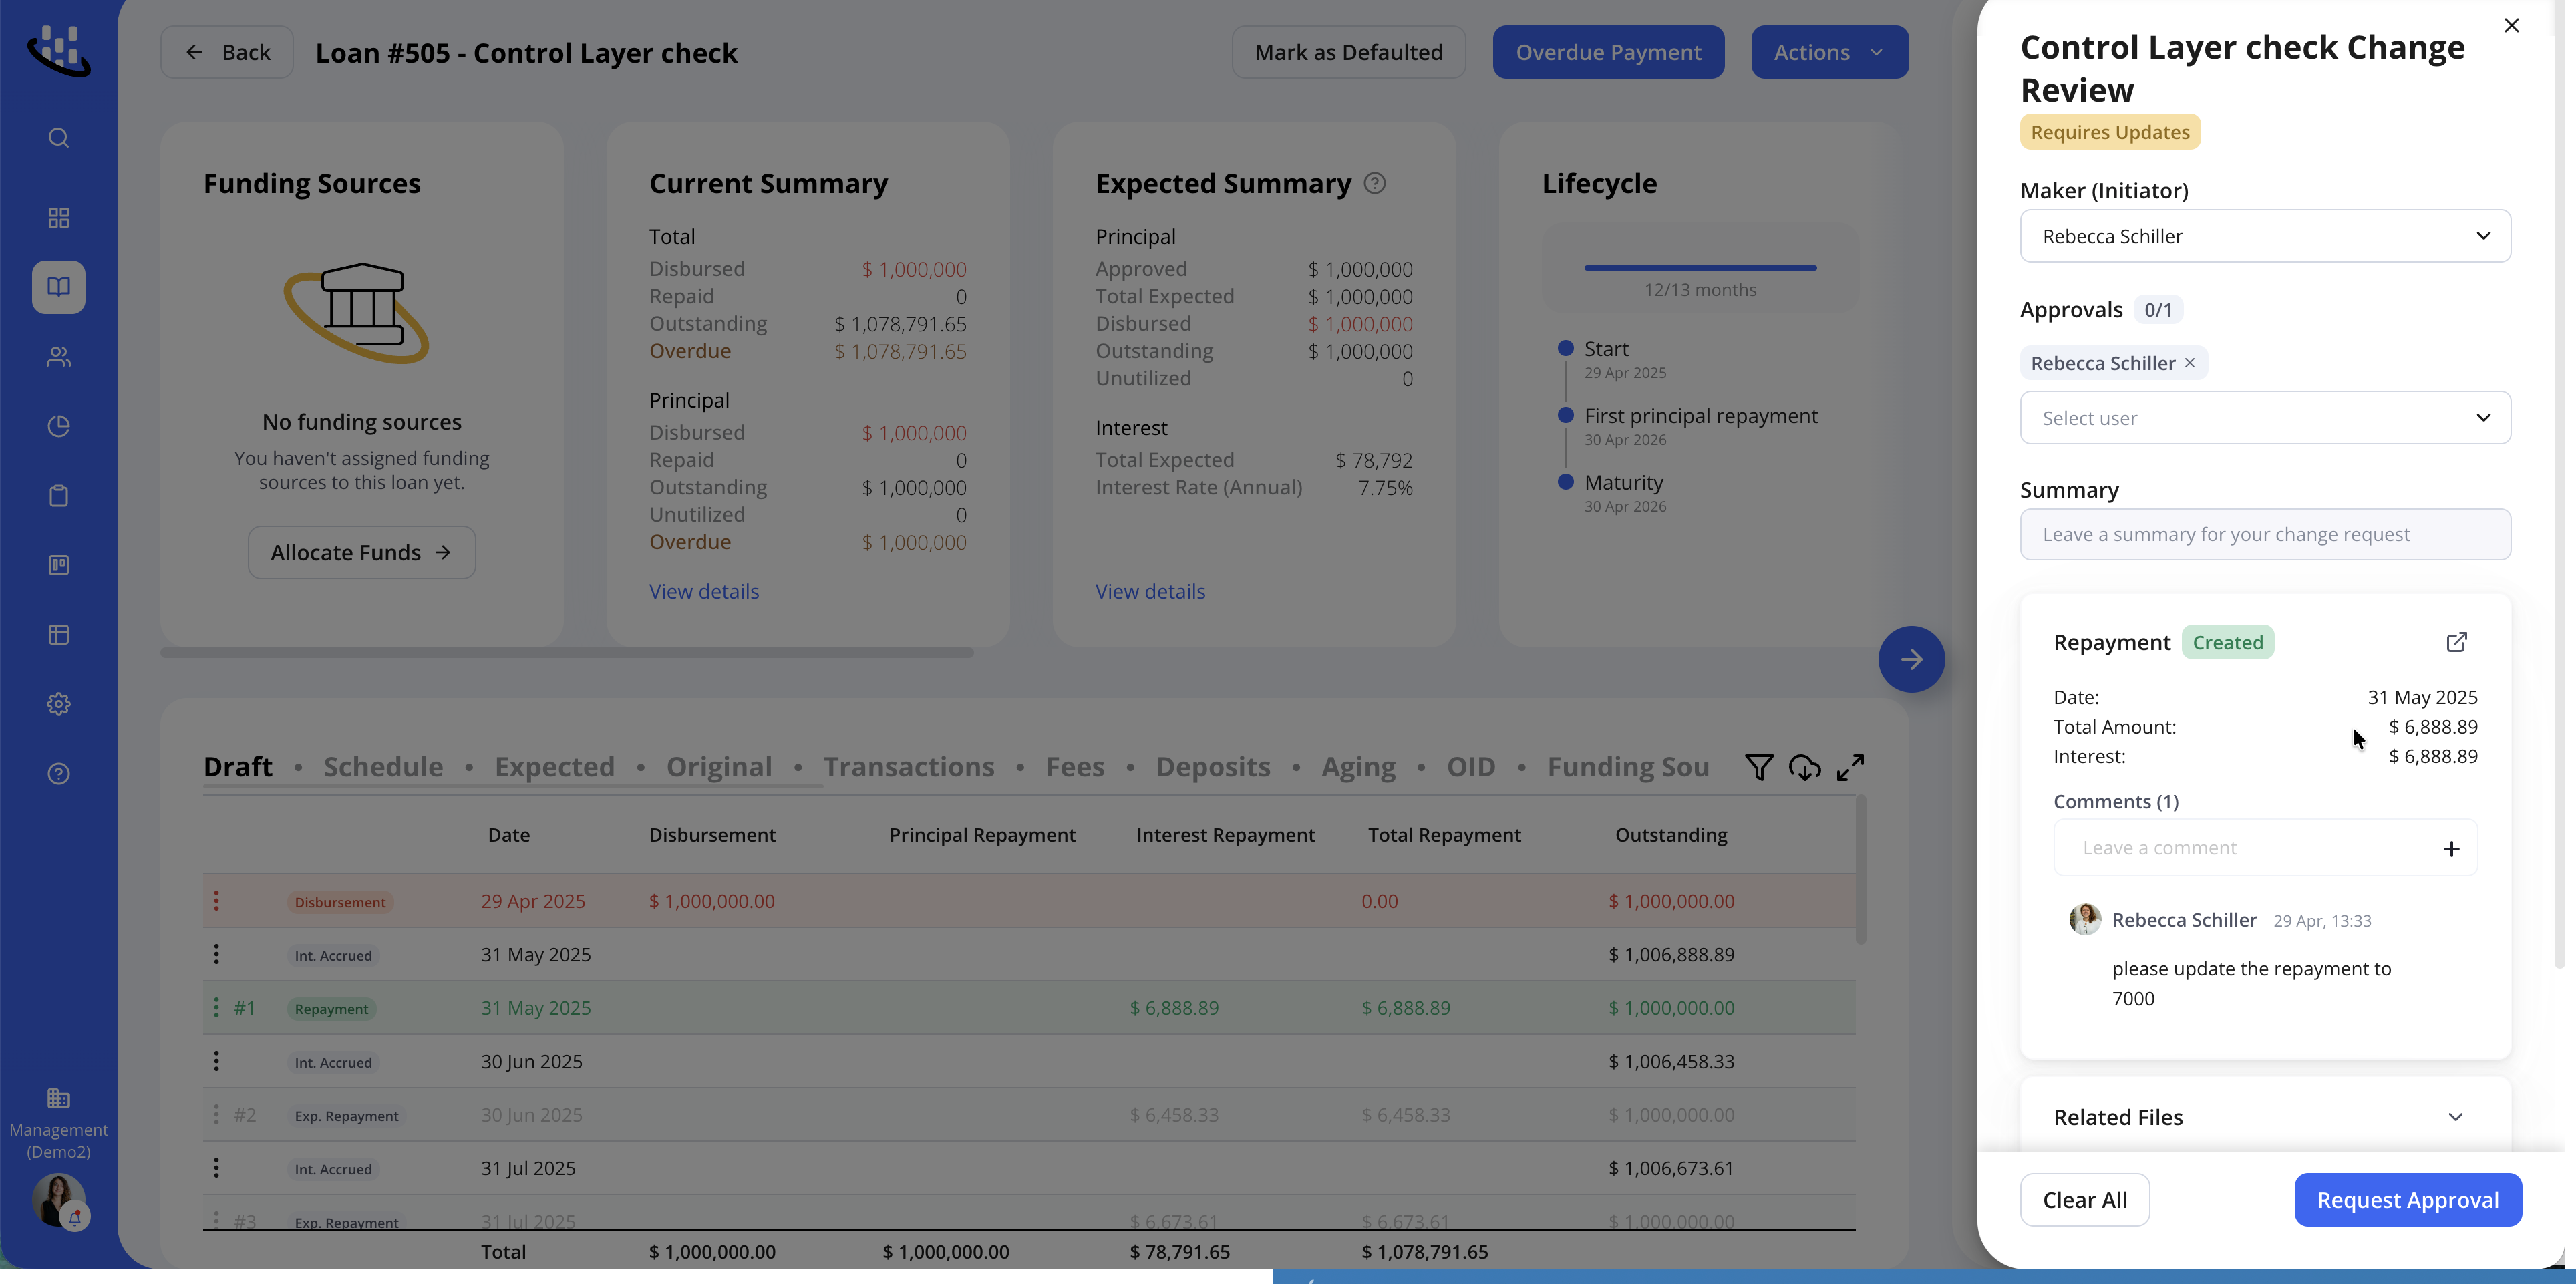Switch to the Draft tab
2576x1284 pixels.
(238, 767)
